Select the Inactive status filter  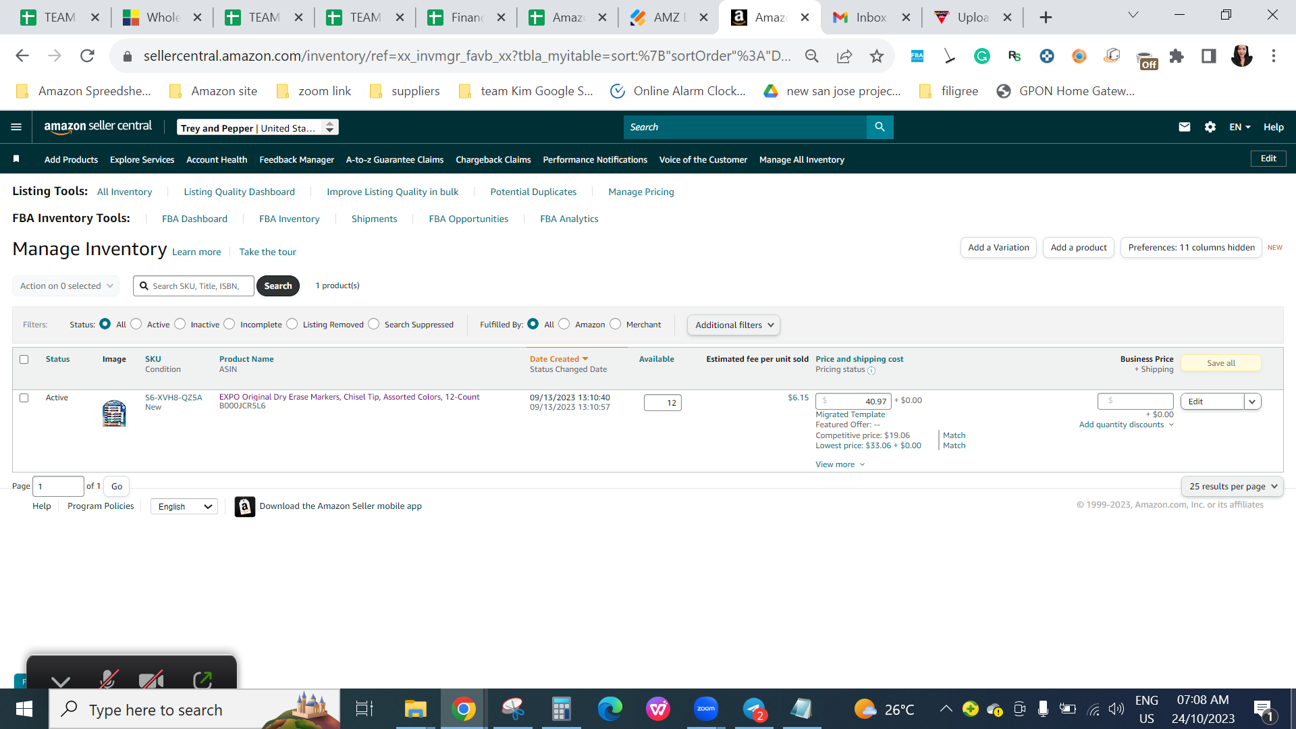click(x=180, y=324)
